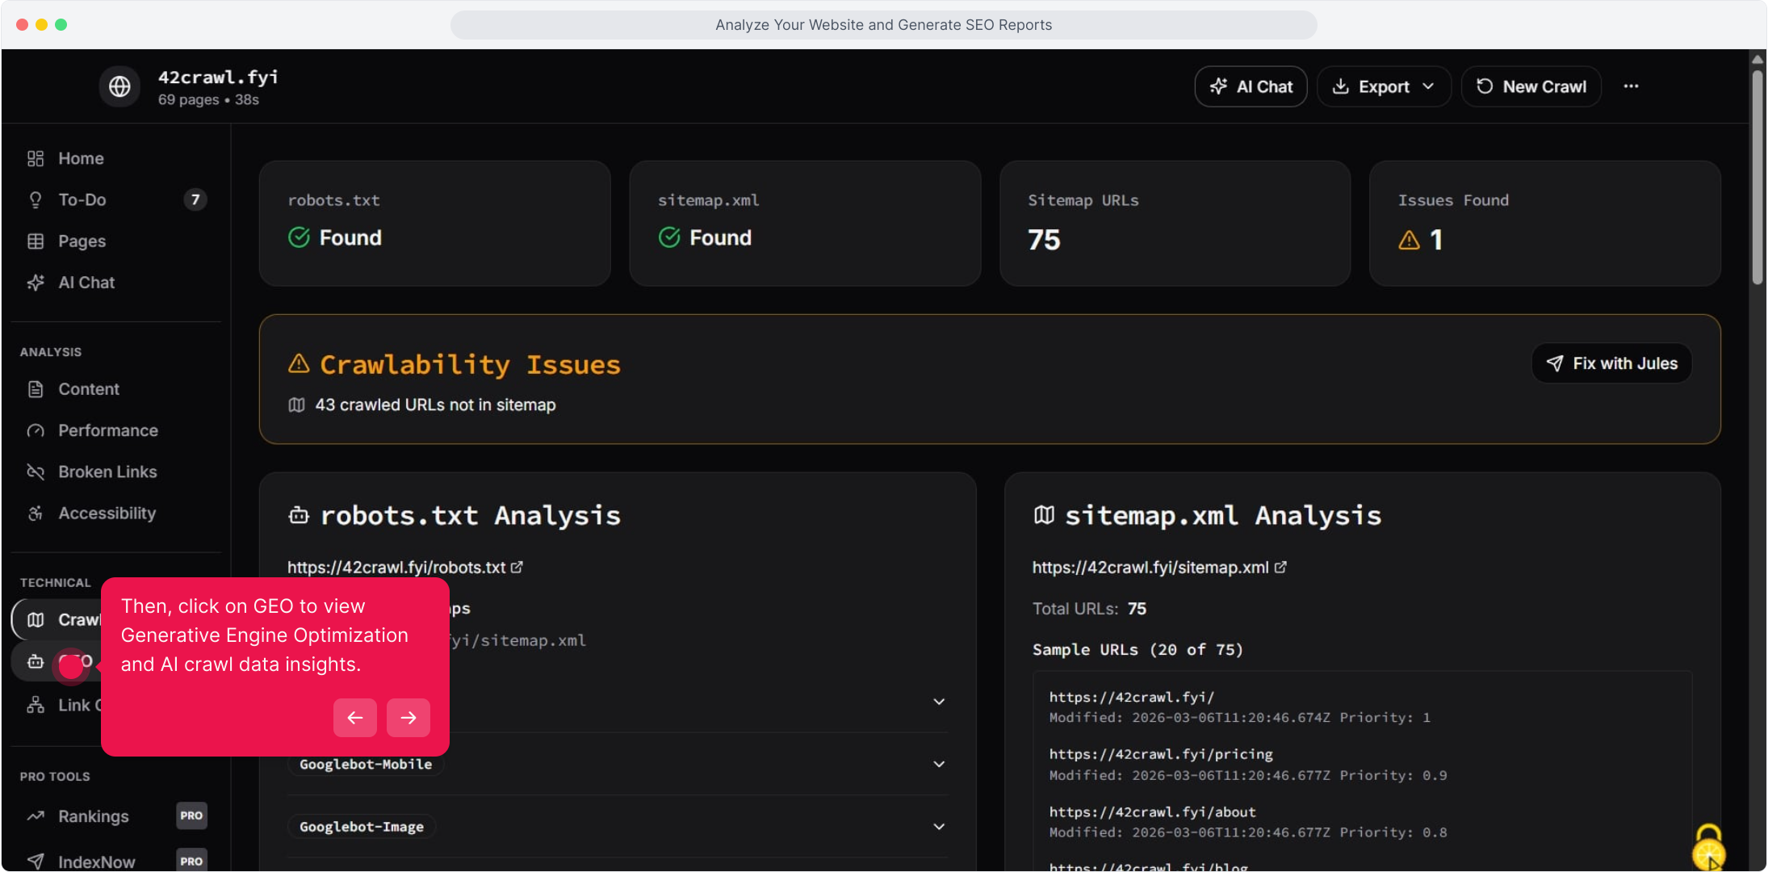Image resolution: width=1768 pixels, height=872 pixels.
Task: Open the three-dots more options menu
Action: 1631,86
